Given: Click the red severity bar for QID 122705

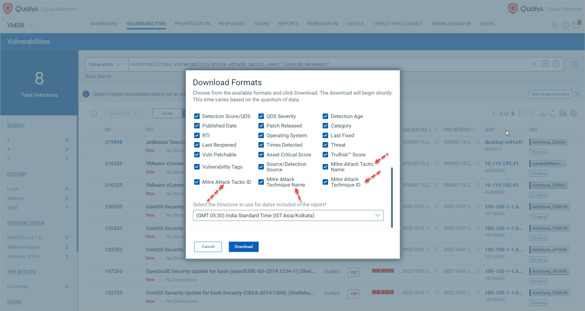Looking at the screenshot, I should coord(383,292).
